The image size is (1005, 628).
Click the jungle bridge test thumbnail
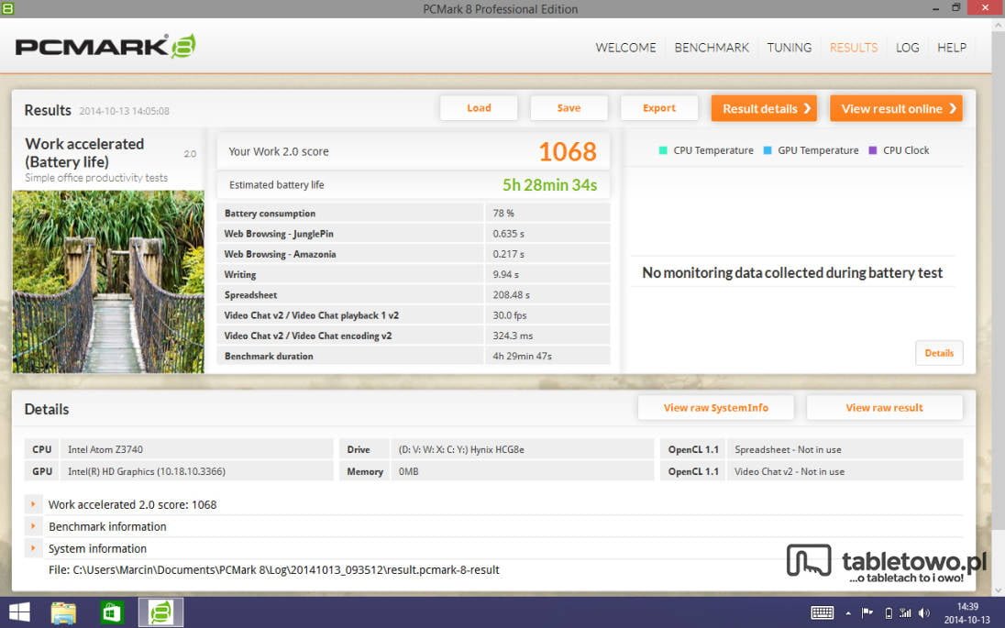point(108,281)
